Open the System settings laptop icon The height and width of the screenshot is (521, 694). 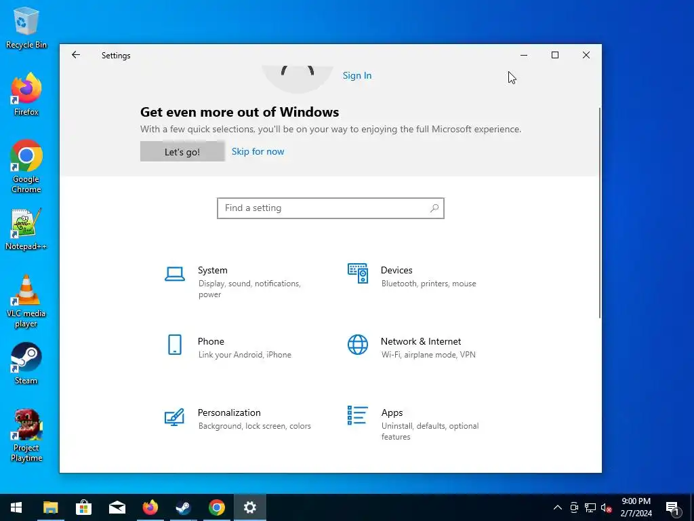(x=174, y=274)
